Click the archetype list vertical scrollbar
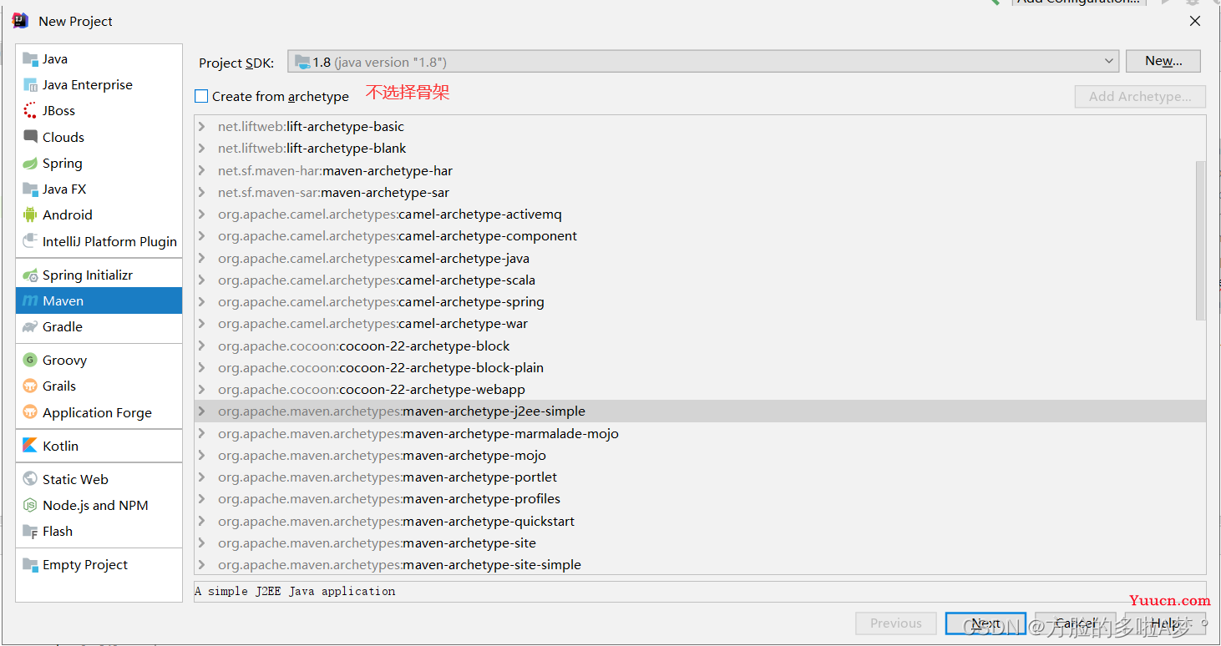This screenshot has height=646, width=1221. pyautogui.click(x=1201, y=240)
